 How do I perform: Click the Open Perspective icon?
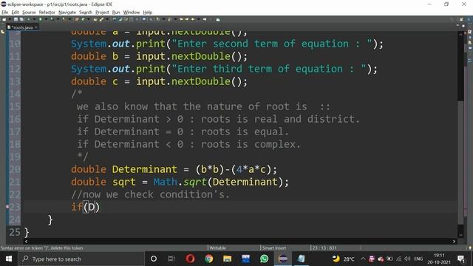pyautogui.click(x=461, y=19)
